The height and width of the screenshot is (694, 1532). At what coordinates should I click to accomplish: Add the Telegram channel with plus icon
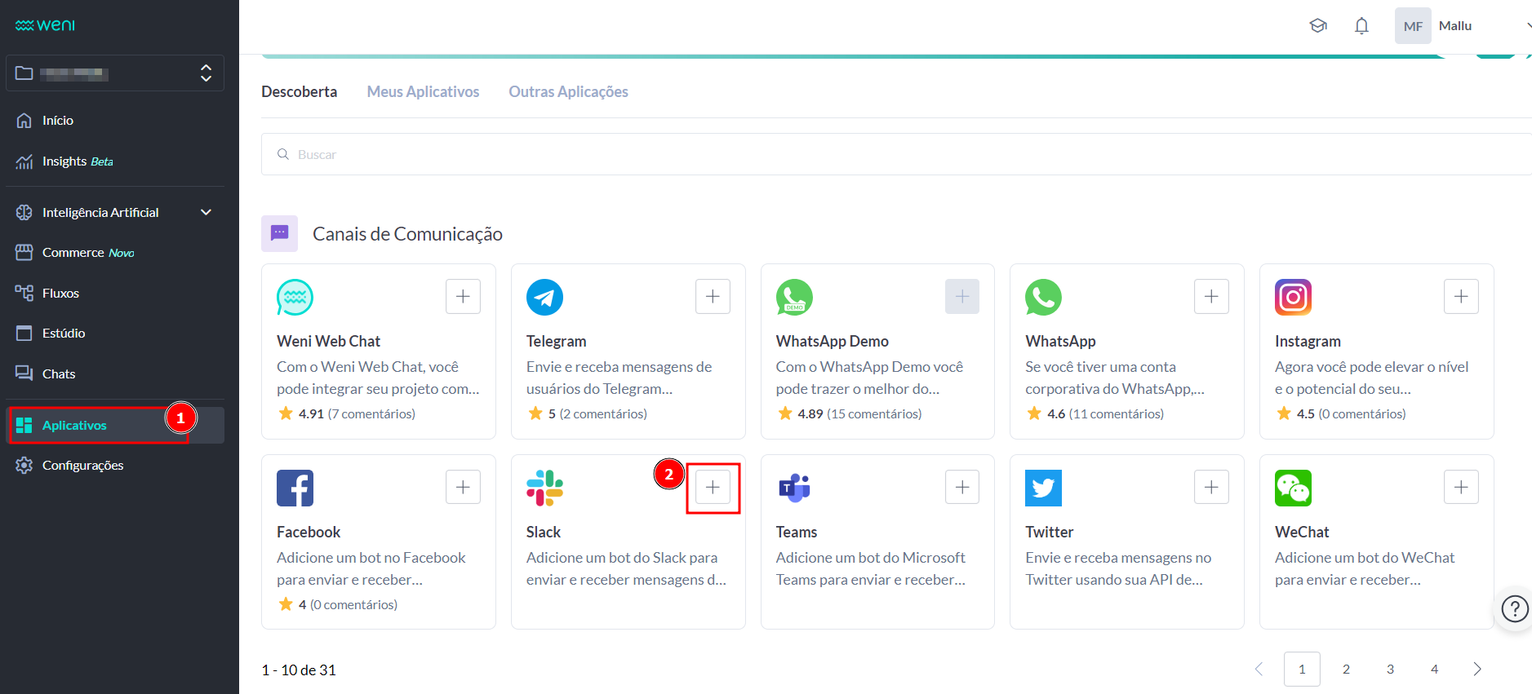pos(713,297)
